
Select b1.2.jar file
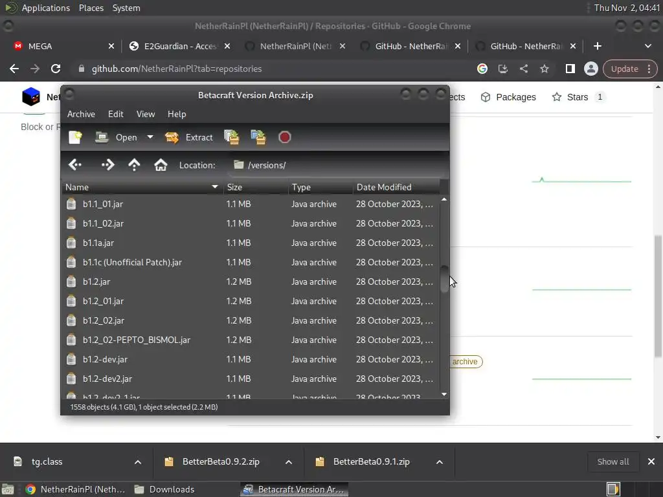[251, 282]
